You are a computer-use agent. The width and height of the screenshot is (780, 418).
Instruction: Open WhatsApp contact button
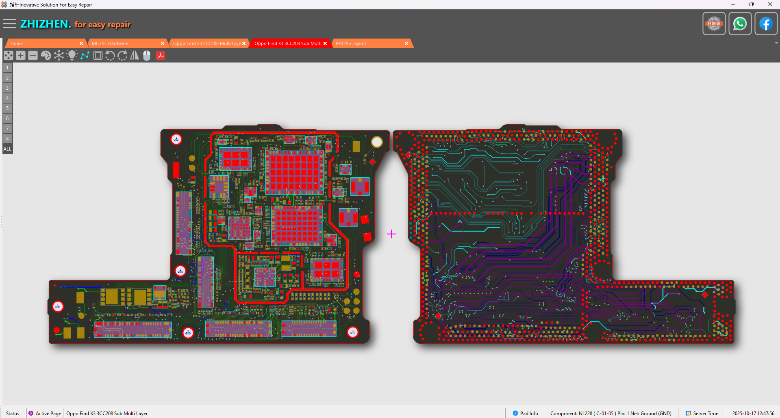(740, 24)
